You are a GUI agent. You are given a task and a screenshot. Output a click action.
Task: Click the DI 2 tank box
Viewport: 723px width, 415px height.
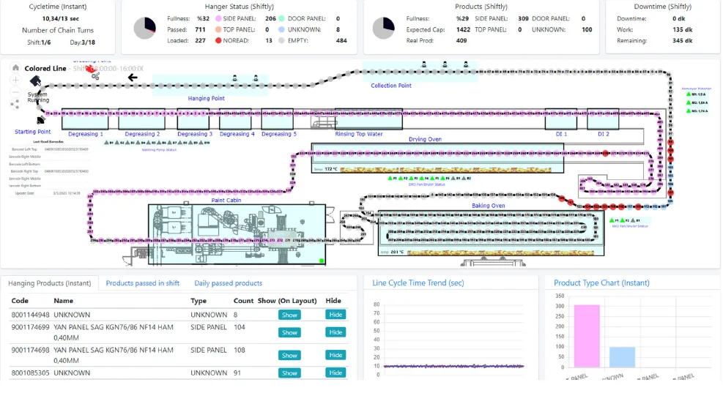pyautogui.click(x=603, y=119)
